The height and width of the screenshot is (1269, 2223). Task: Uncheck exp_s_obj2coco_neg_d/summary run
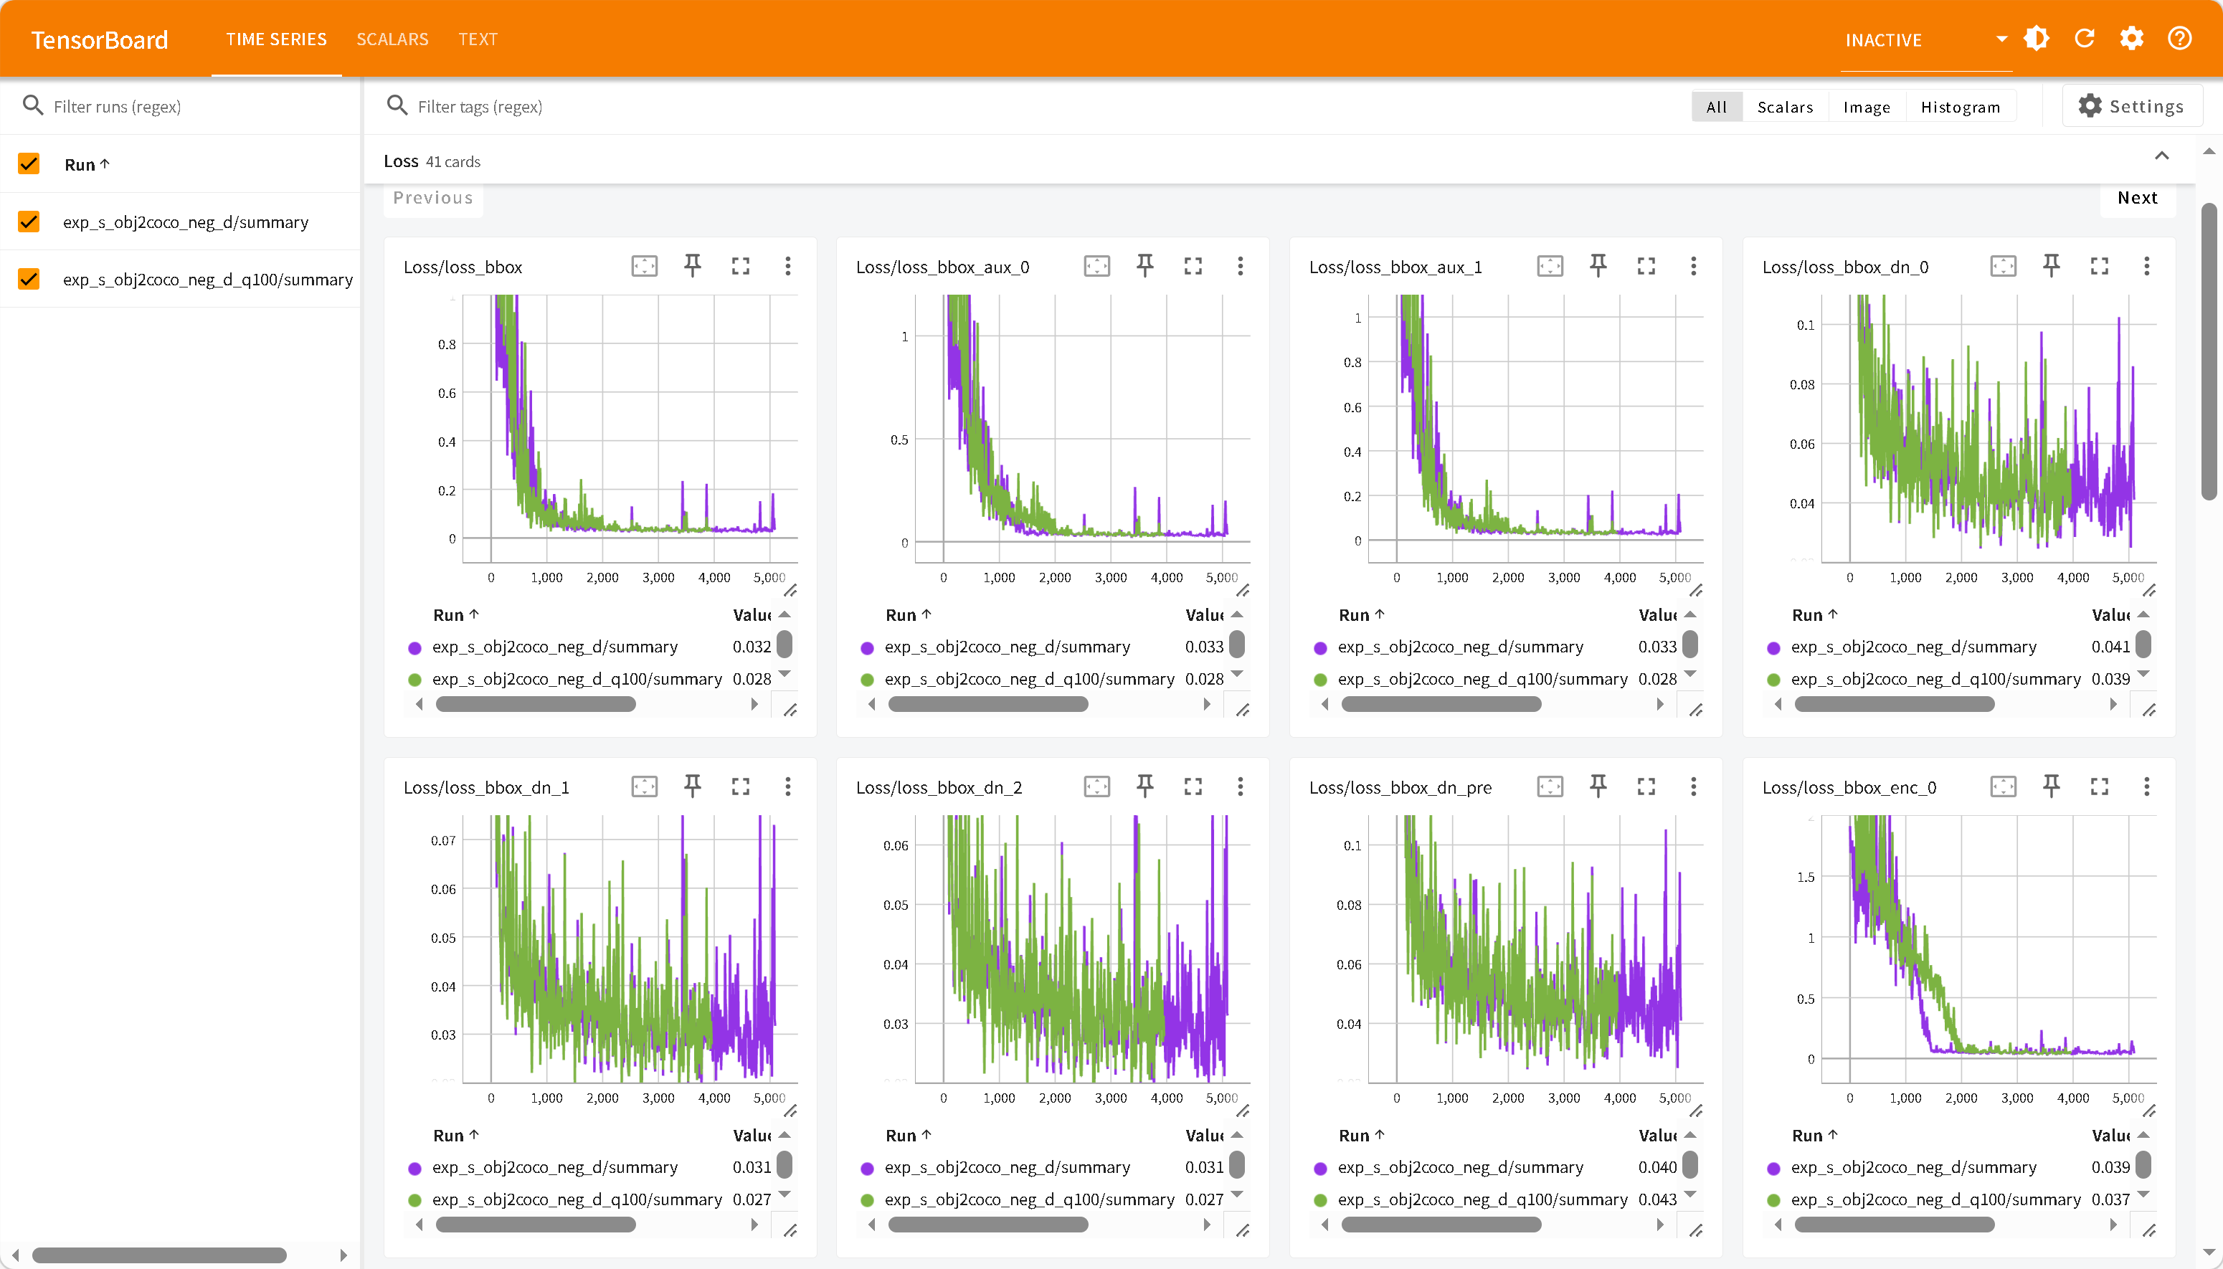[x=29, y=222]
